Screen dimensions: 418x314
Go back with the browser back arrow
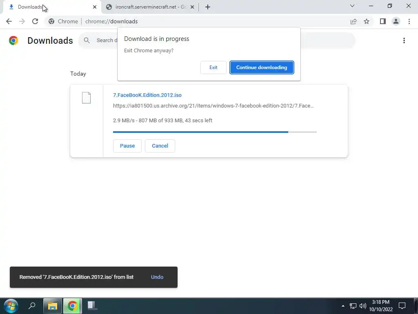pyautogui.click(x=9, y=21)
